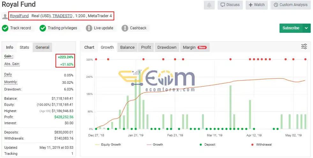This screenshot has width=313, height=158.
Task: Click the Updated May 11, 2019 timestamp
Action: click(x=56, y=147)
